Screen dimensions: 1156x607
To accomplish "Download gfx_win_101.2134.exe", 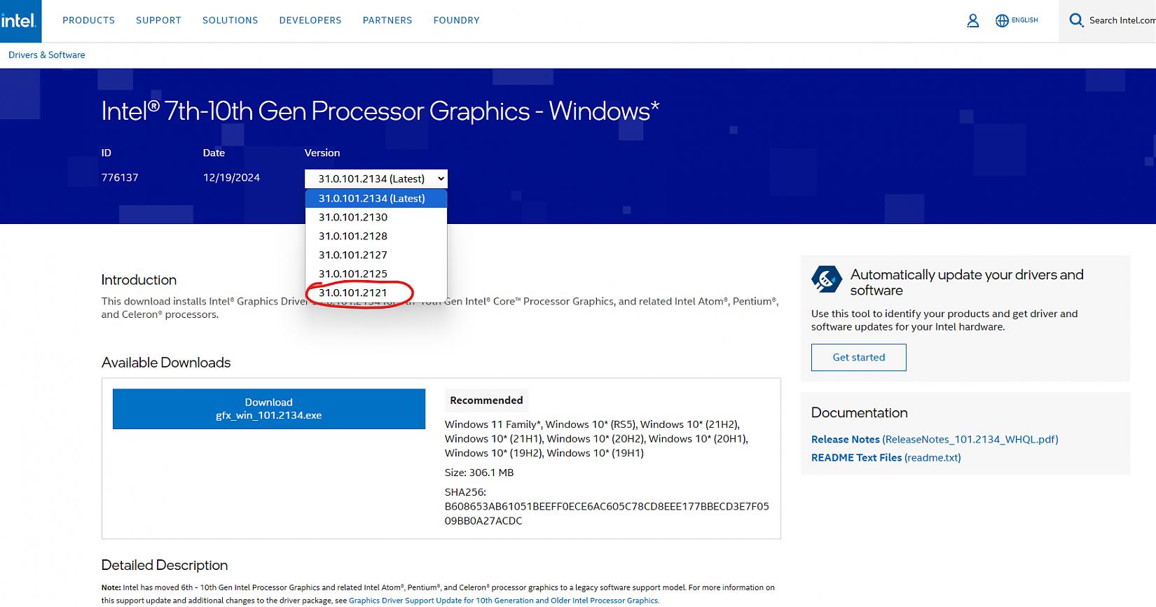I will pos(269,409).
